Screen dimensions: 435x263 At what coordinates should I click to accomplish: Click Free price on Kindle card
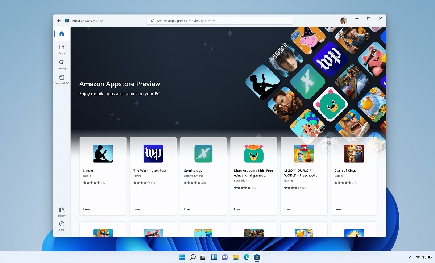(x=86, y=209)
